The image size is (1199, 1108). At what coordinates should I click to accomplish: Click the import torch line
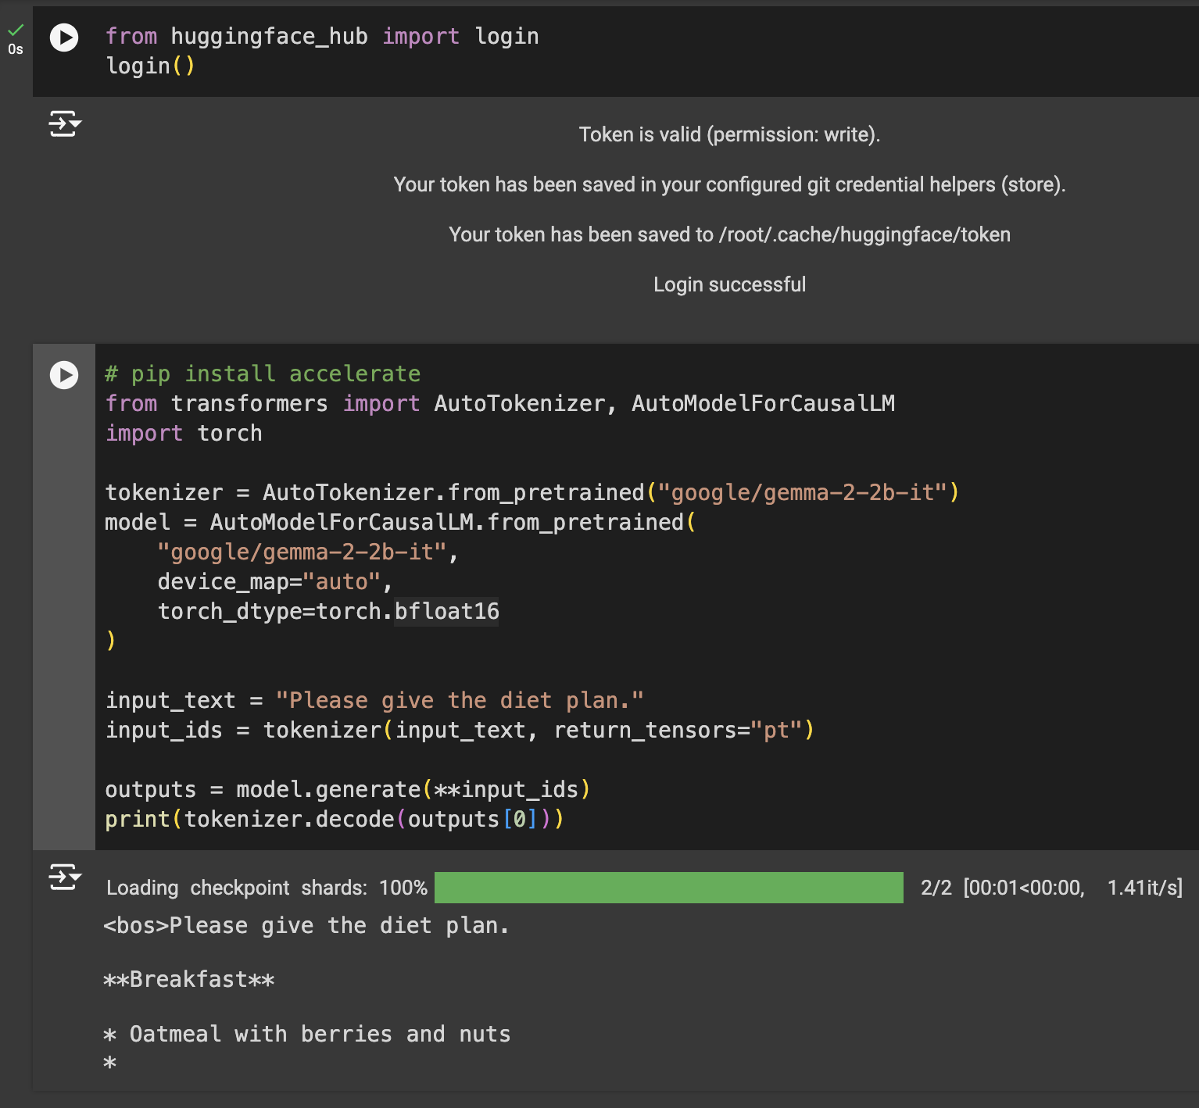pos(184,433)
